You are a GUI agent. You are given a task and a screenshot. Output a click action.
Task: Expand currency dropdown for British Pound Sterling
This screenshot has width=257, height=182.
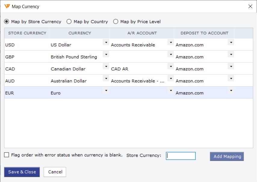pyautogui.click(x=106, y=54)
